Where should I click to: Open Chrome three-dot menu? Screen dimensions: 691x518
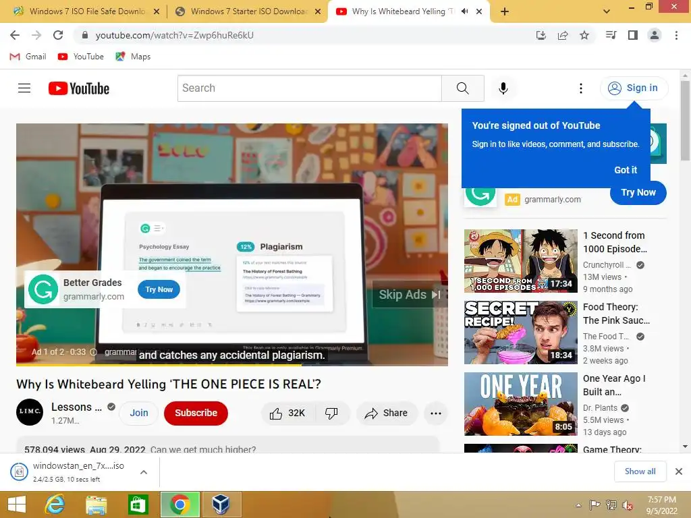[676, 35]
